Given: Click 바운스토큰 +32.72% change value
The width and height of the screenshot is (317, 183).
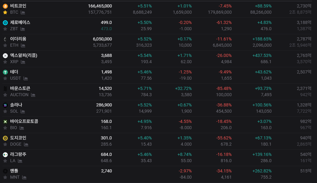Looking at the screenshot, I should point(183,88).
